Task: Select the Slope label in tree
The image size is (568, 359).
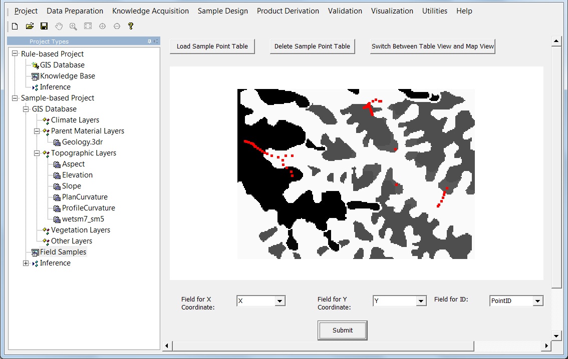Action: tap(71, 186)
